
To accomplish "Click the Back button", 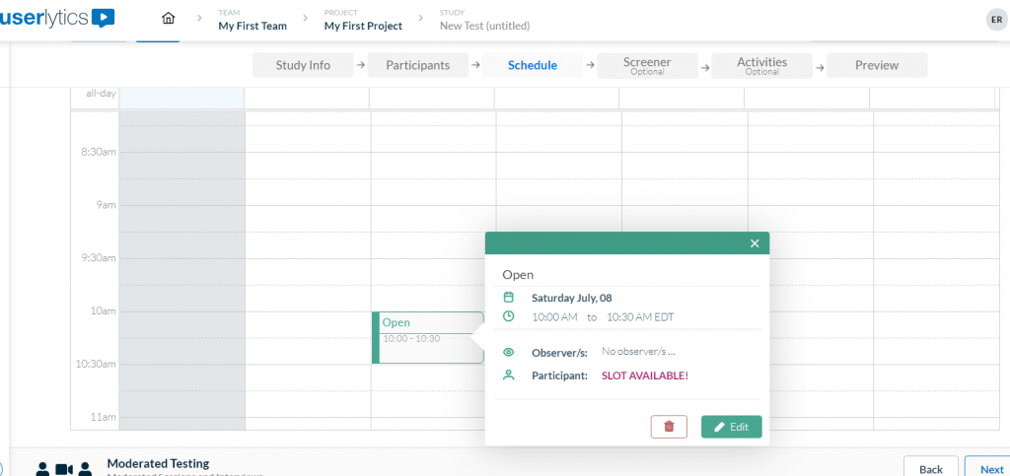I will [x=931, y=469].
